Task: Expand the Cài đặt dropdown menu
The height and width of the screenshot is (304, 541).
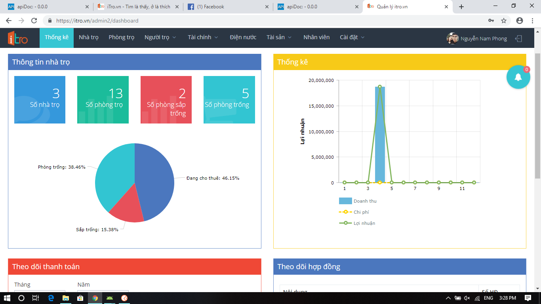Action: (x=352, y=37)
